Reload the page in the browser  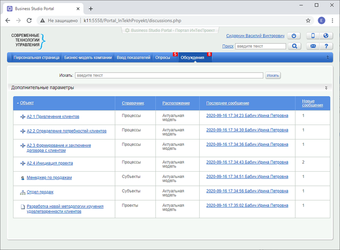[x=29, y=21]
